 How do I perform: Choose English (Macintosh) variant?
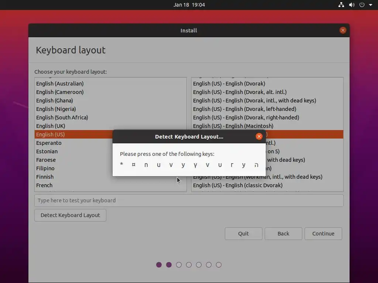[267, 126]
